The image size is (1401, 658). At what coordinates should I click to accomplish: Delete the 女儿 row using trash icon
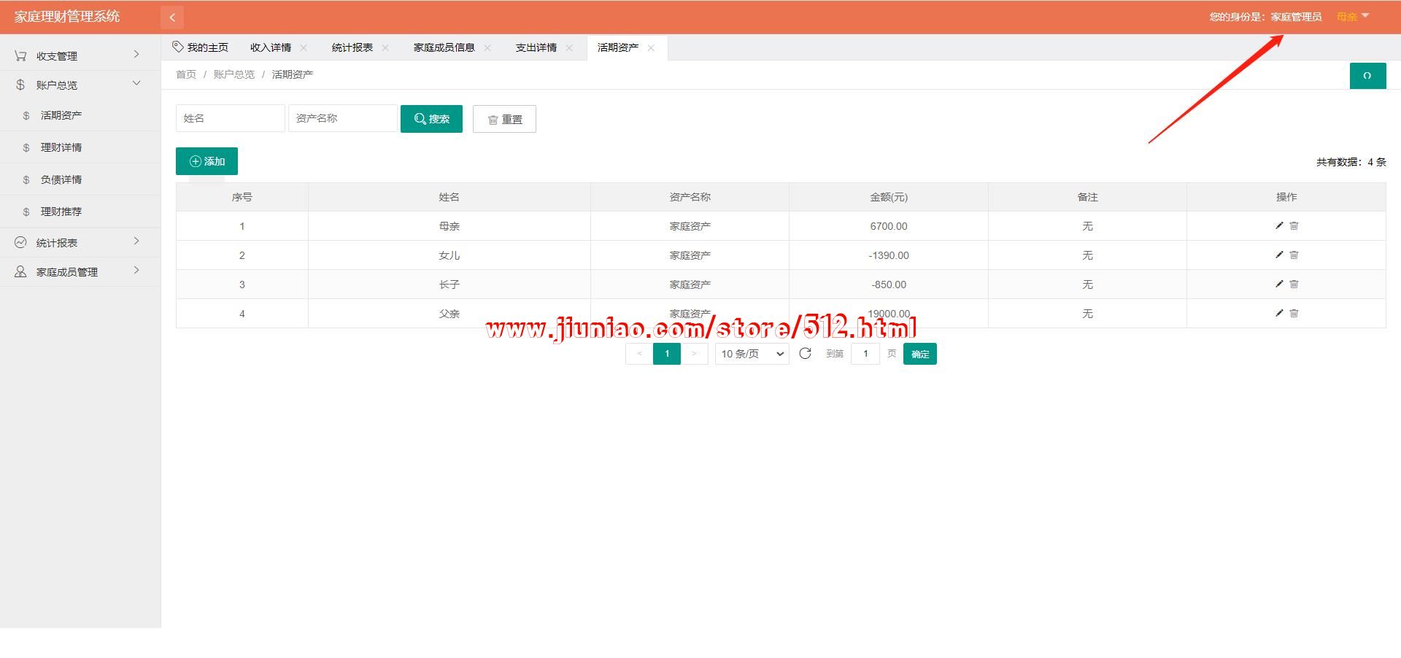[1294, 255]
